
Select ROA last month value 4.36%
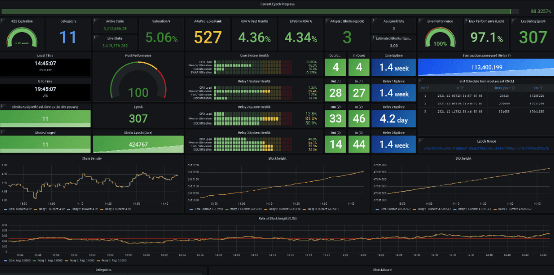coord(254,38)
